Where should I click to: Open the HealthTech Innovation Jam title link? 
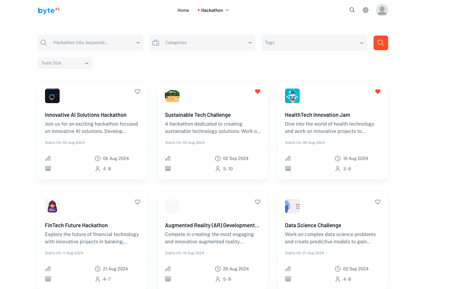(317, 115)
